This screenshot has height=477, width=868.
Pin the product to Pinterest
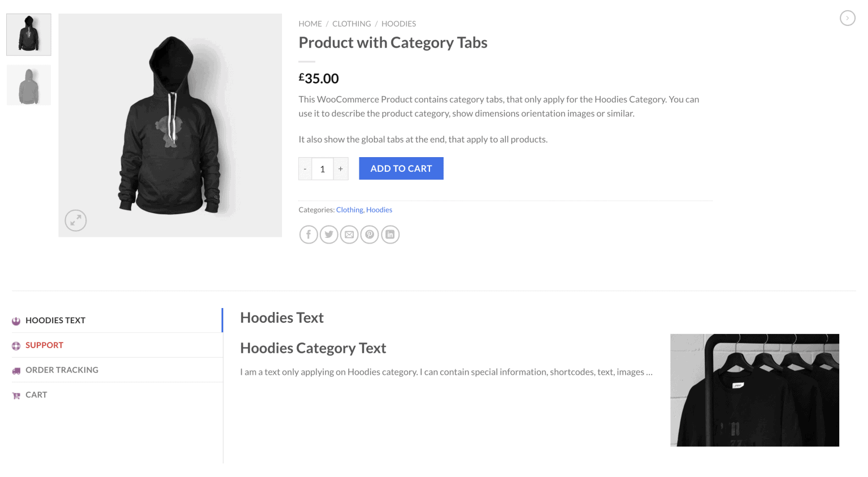[370, 234]
